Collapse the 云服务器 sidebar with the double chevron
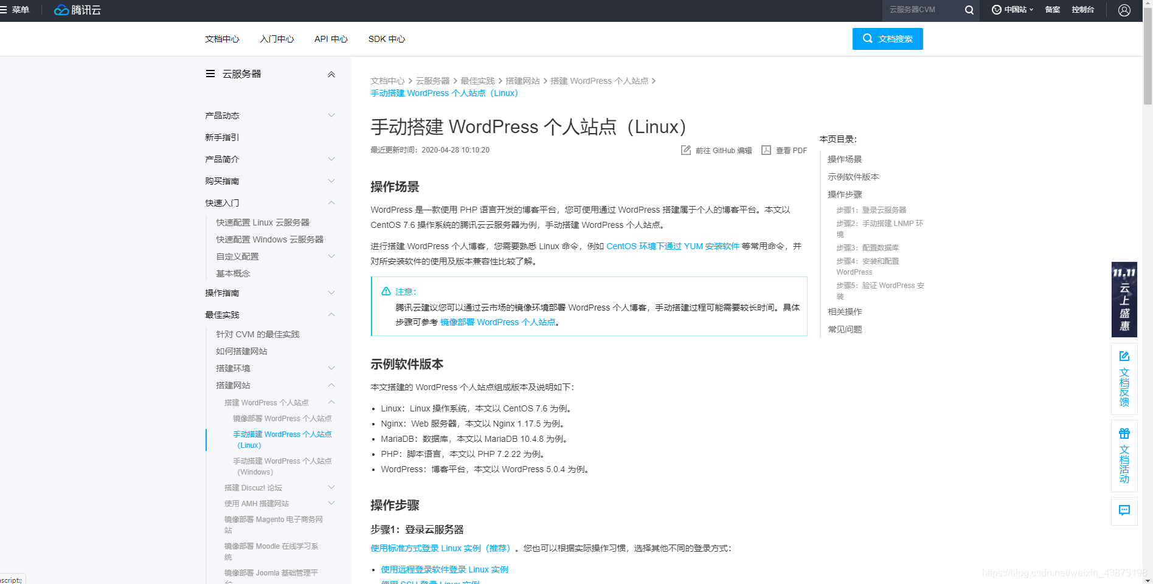This screenshot has width=1153, height=584. click(331, 74)
